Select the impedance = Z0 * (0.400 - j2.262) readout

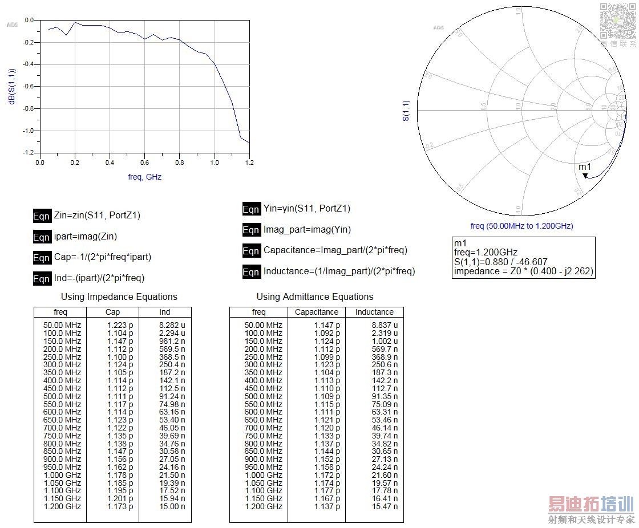tap(524, 271)
